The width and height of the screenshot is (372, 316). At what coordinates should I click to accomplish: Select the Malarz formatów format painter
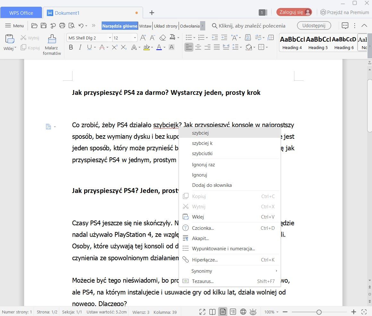[52, 45]
